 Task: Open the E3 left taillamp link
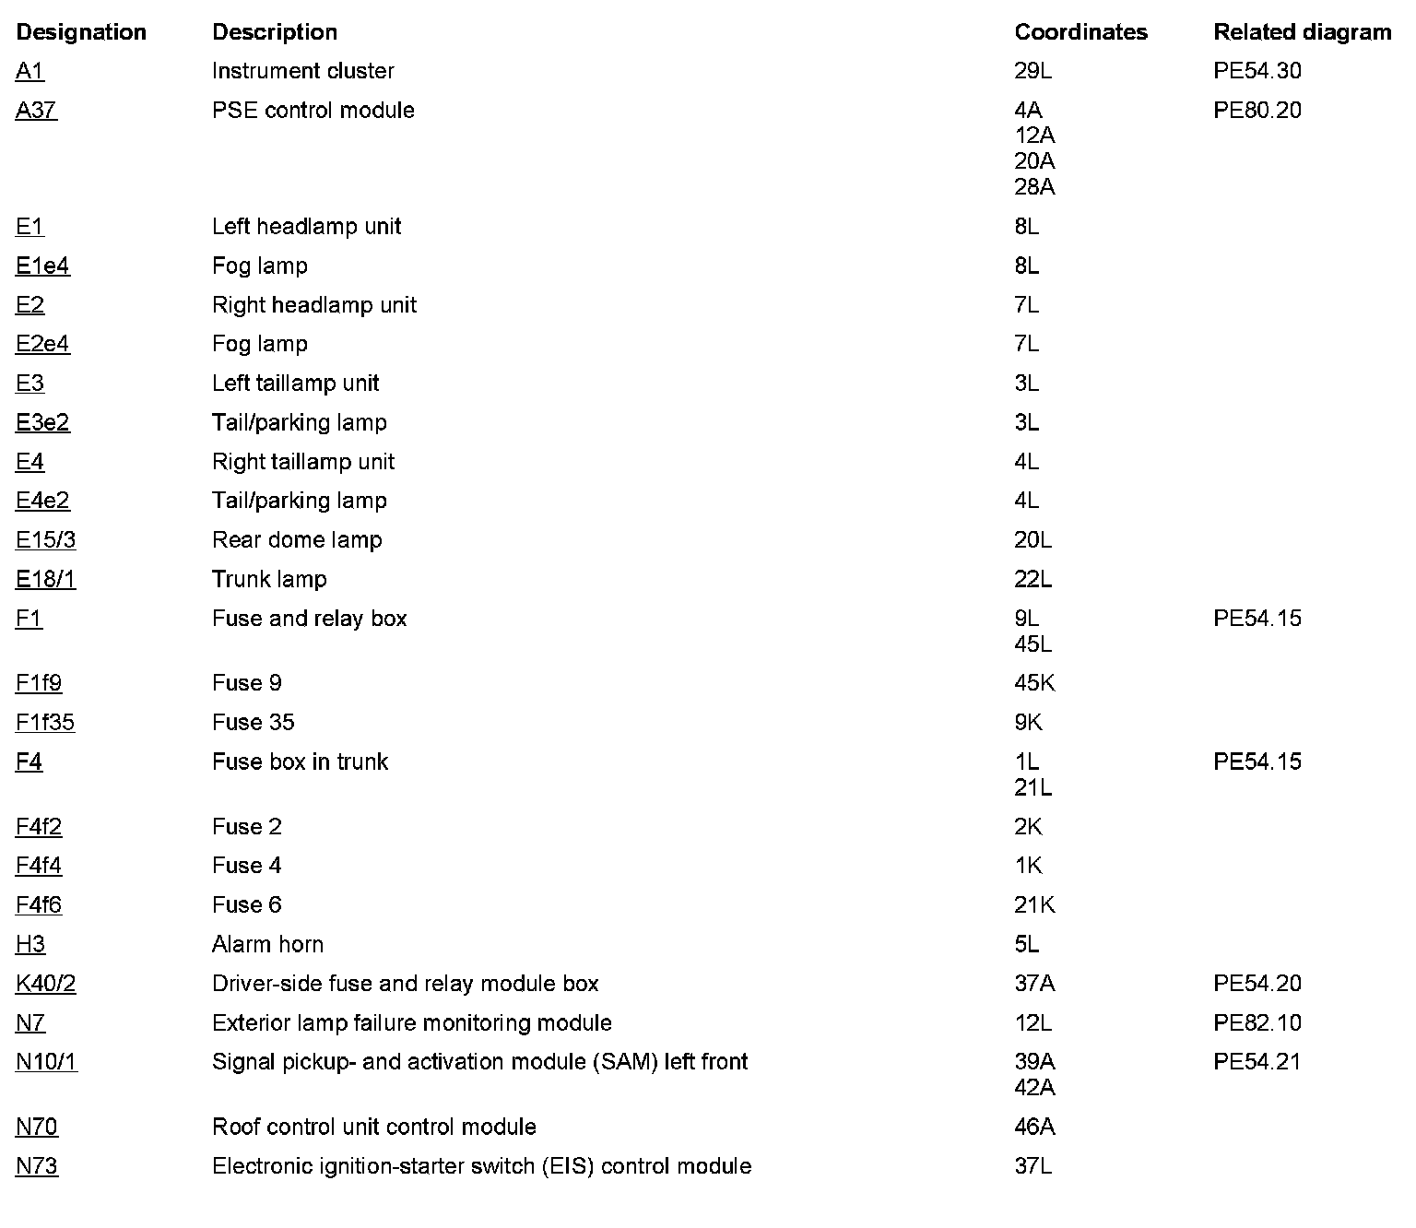tap(29, 384)
